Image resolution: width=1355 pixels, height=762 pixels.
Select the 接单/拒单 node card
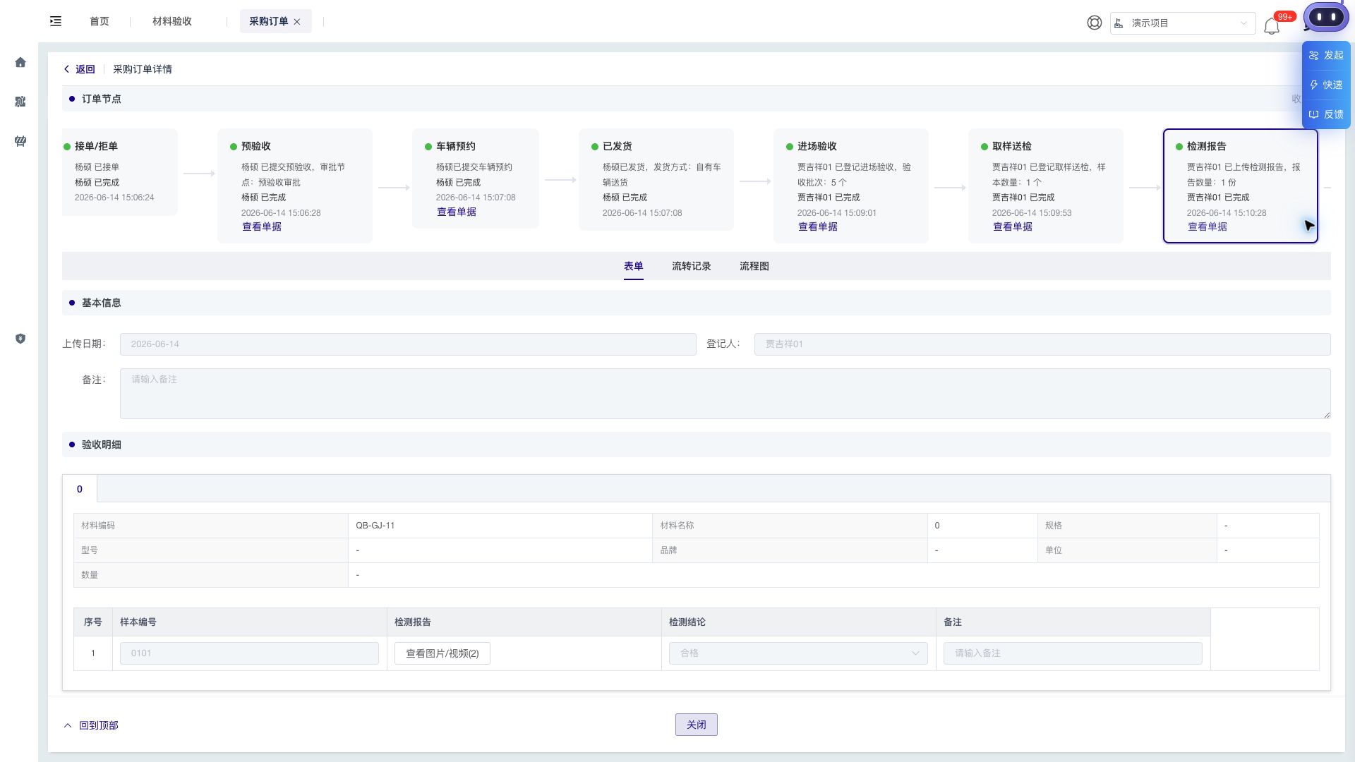coord(120,172)
